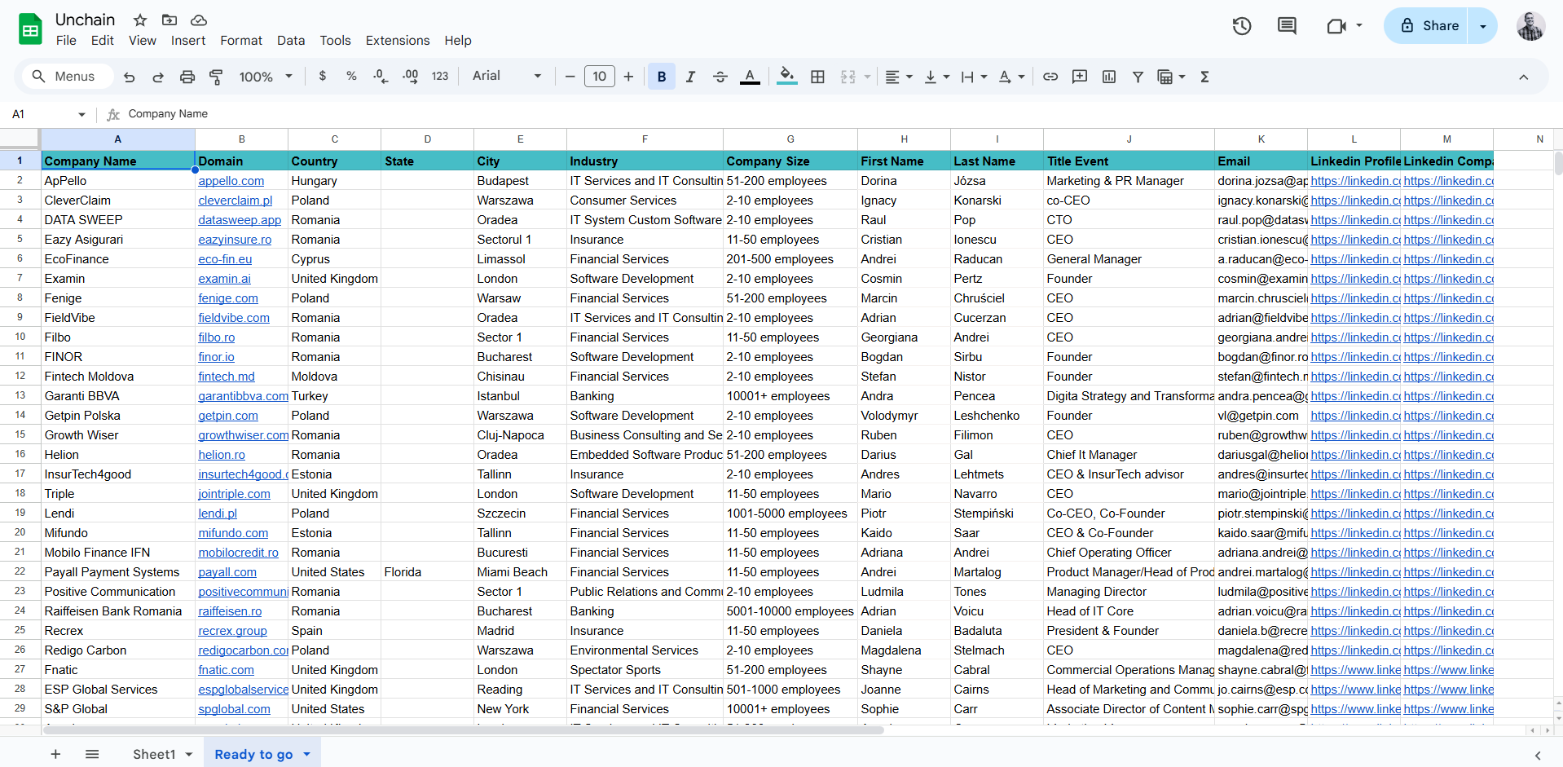Image resolution: width=1563 pixels, height=767 pixels.
Task: Increase font size plus button
Action: [x=628, y=77]
